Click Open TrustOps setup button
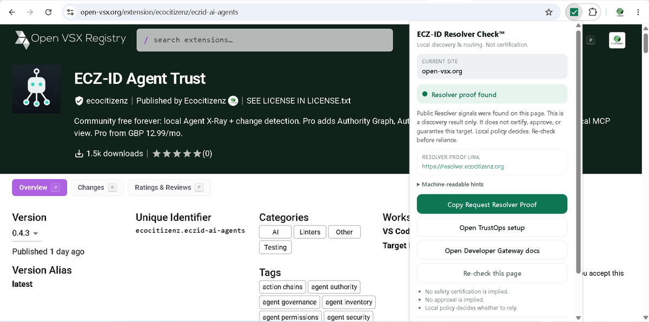 point(492,227)
